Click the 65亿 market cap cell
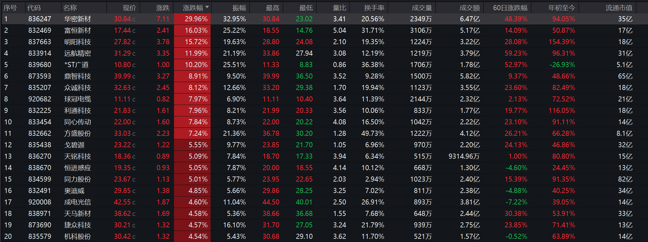 pyautogui.click(x=625, y=76)
